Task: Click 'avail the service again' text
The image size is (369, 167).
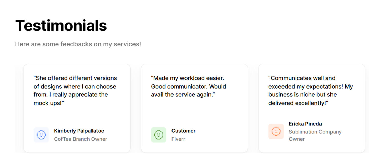Action: tap(183, 95)
